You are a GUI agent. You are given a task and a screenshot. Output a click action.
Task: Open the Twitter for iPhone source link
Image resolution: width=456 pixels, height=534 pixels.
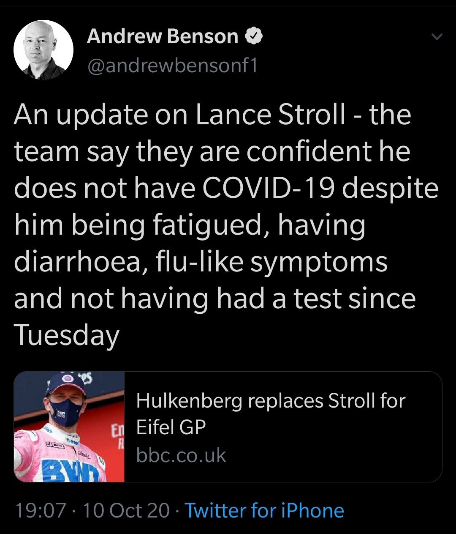pyautogui.click(x=264, y=510)
